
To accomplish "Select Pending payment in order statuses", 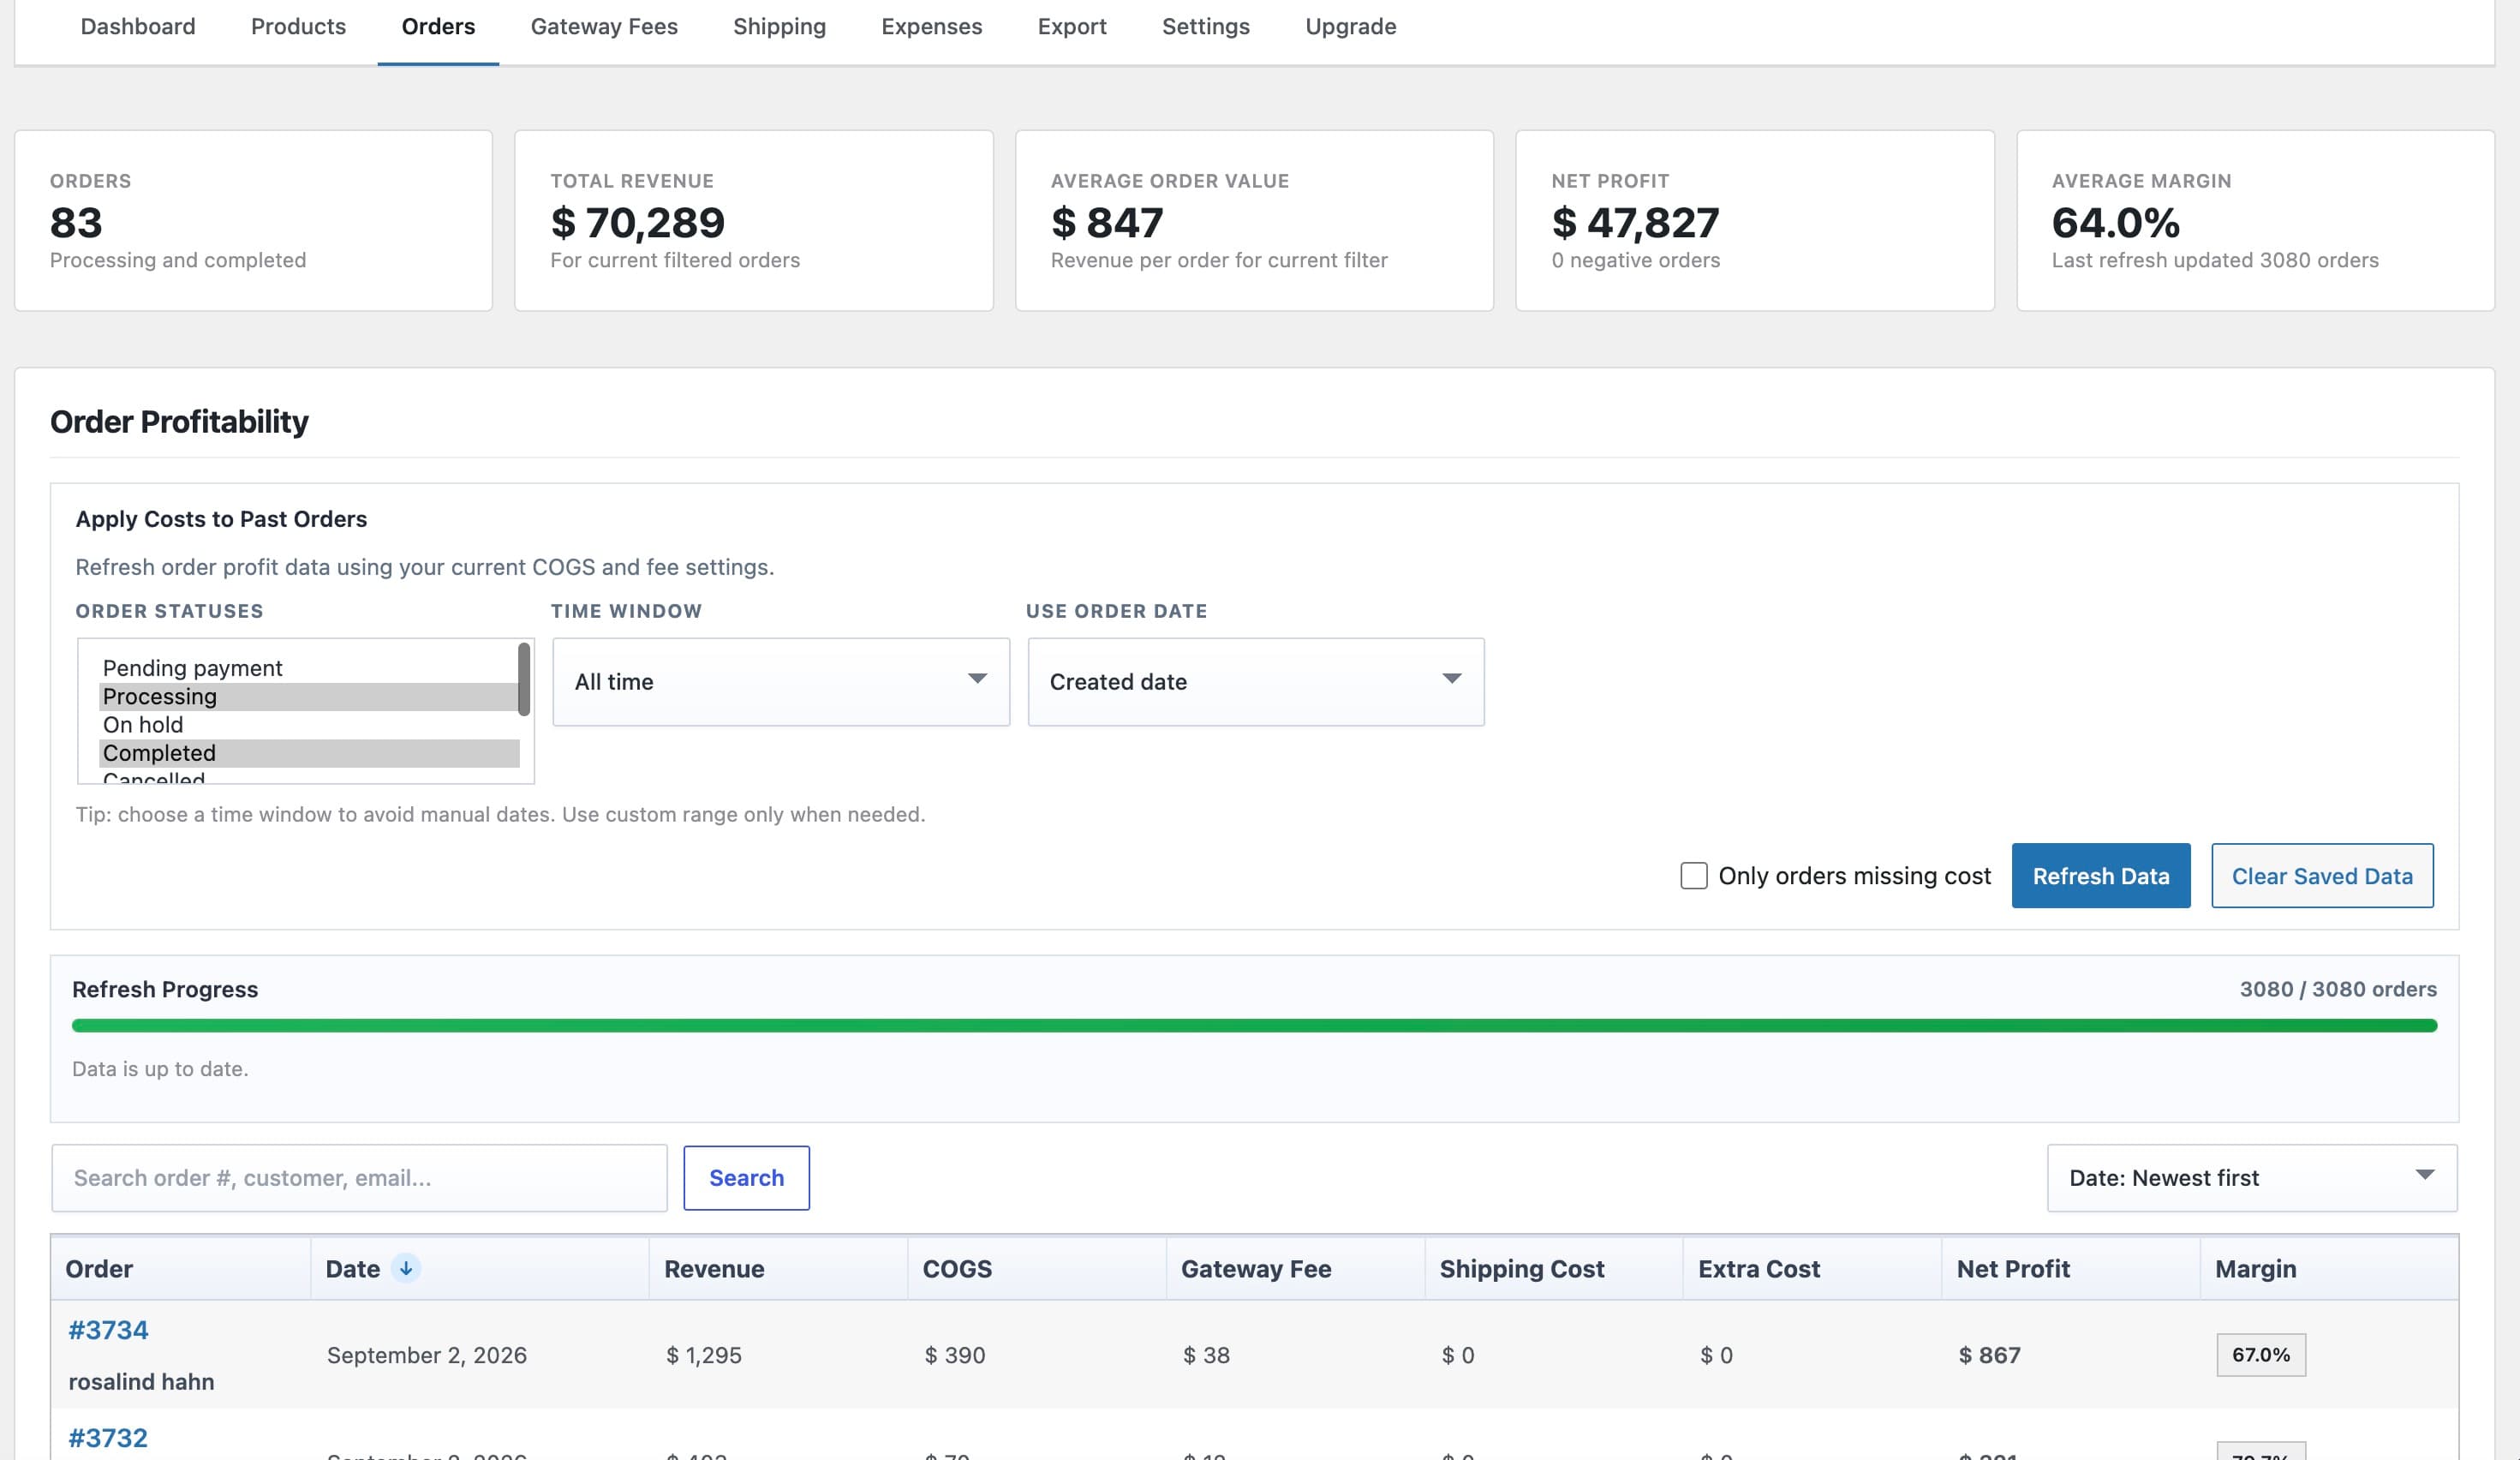I will click(x=308, y=668).
